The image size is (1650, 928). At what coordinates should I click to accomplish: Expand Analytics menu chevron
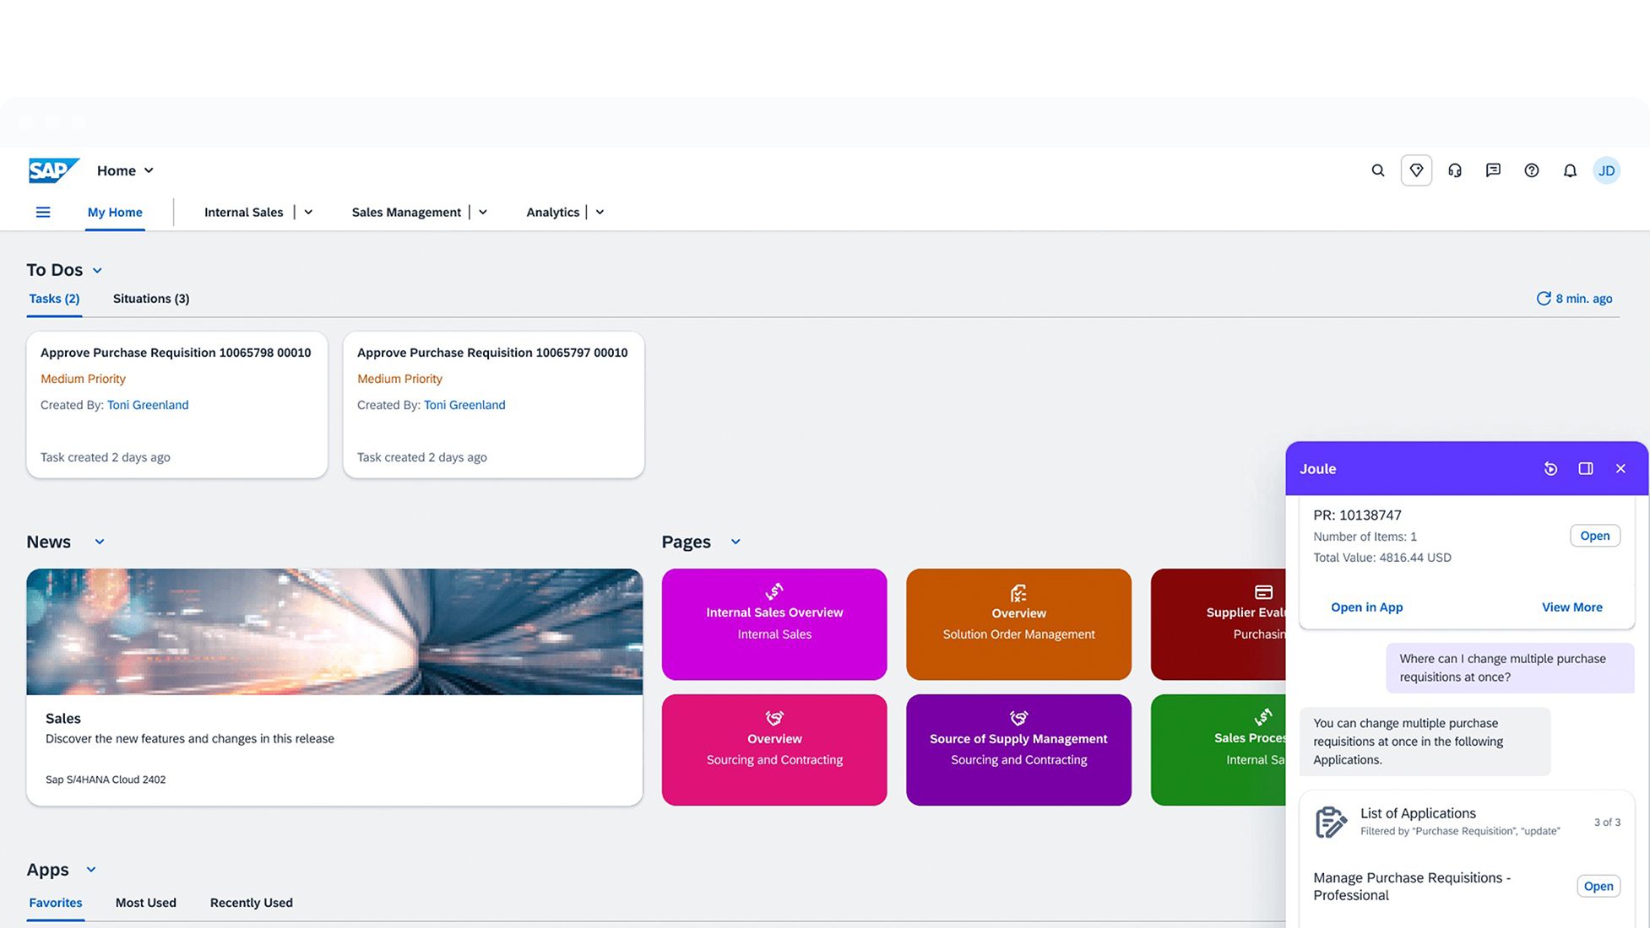(x=600, y=212)
